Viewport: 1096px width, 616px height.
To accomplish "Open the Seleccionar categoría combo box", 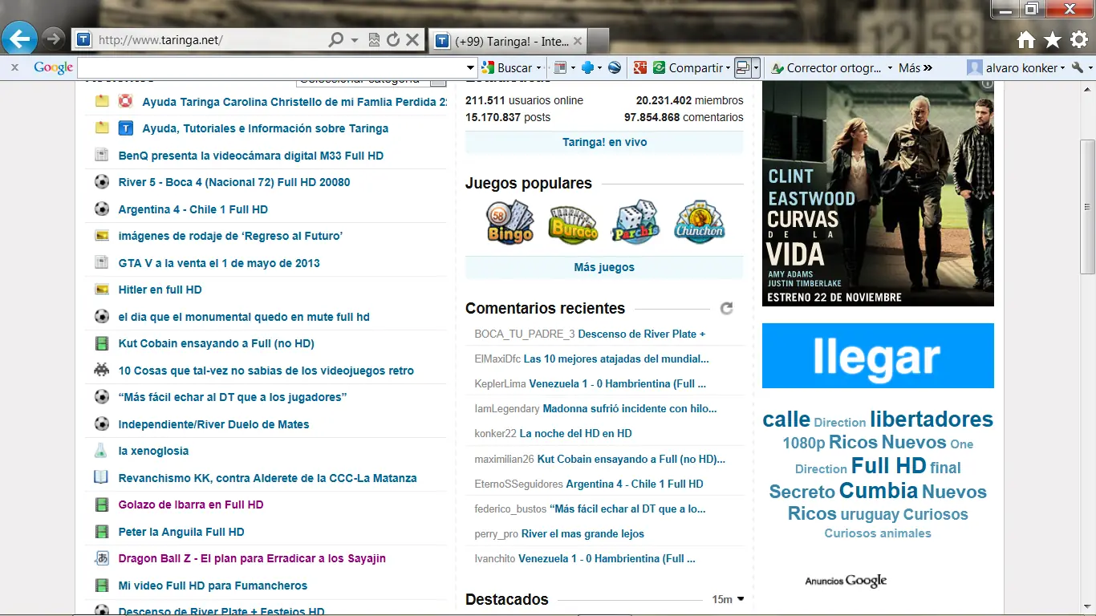I will point(371,79).
